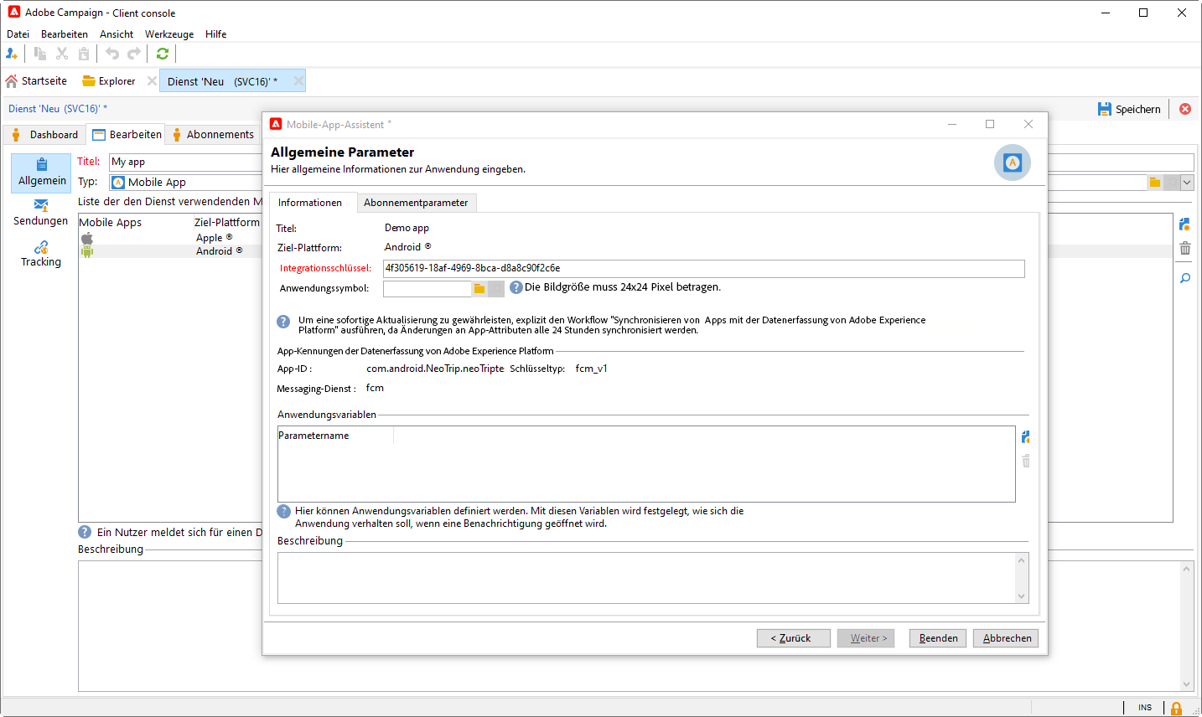Click the lock icon in the status bar
1202x717 pixels.
point(1176,708)
